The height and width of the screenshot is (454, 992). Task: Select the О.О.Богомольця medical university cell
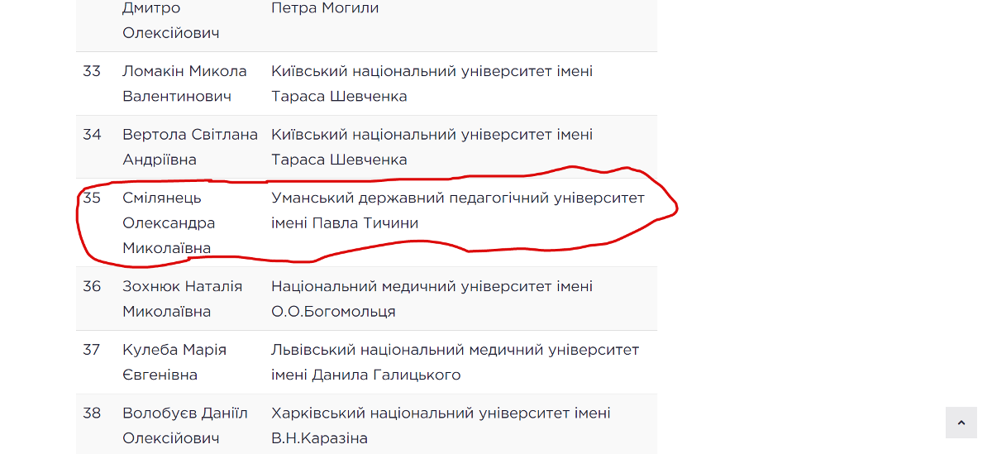432,299
